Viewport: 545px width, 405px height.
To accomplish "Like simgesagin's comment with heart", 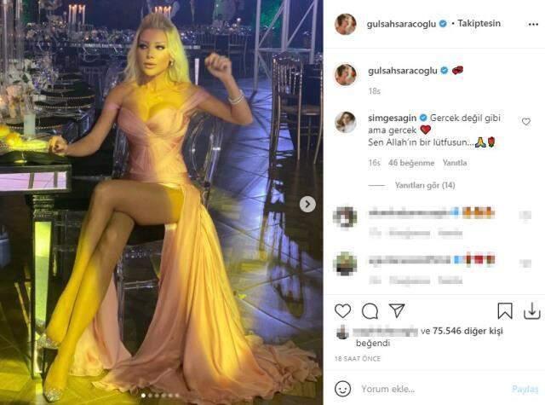I will click(x=526, y=121).
